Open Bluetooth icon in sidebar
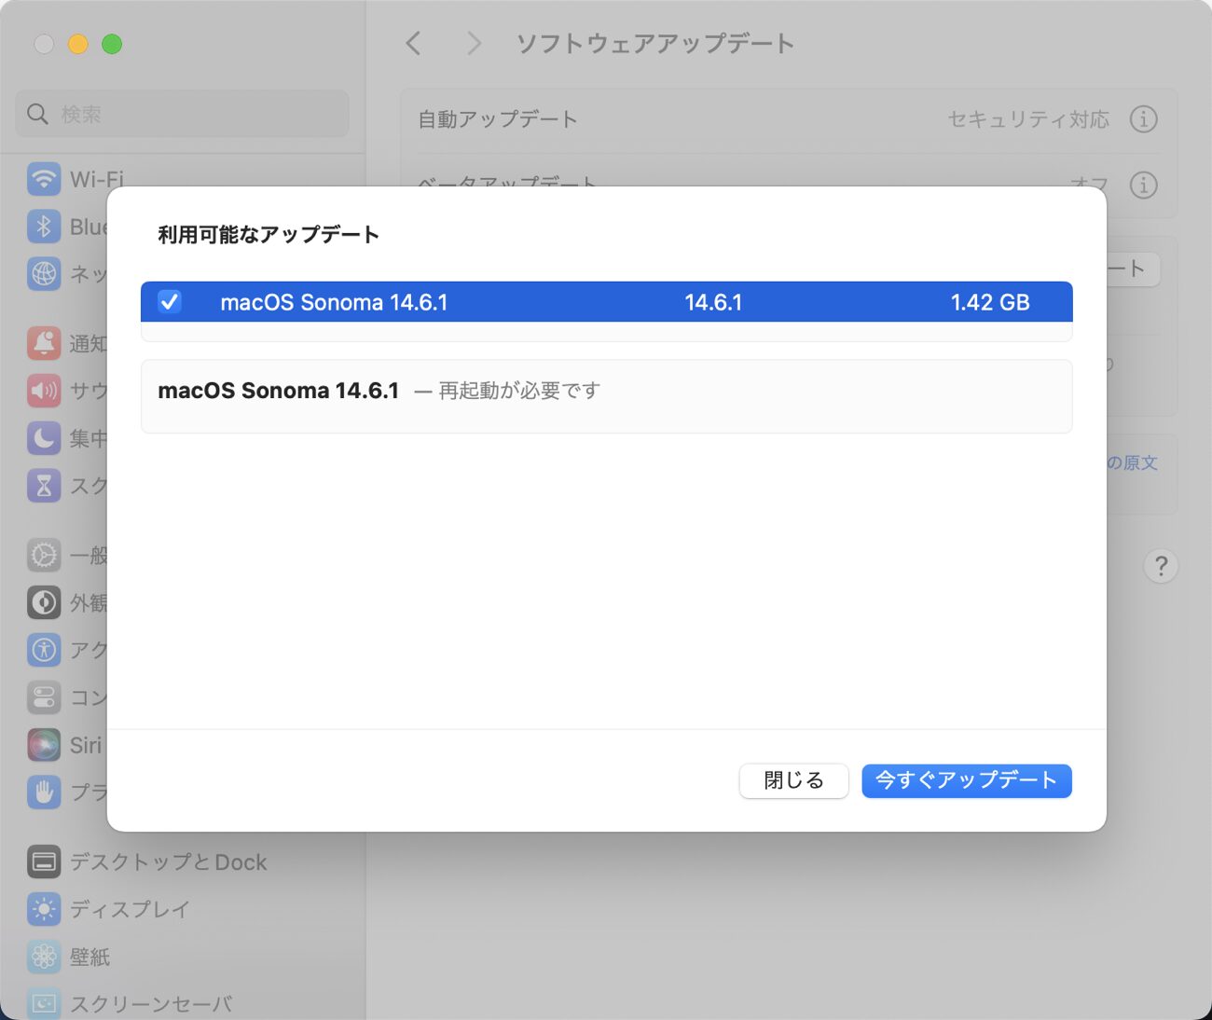Viewport: 1212px width, 1020px height. click(x=44, y=227)
